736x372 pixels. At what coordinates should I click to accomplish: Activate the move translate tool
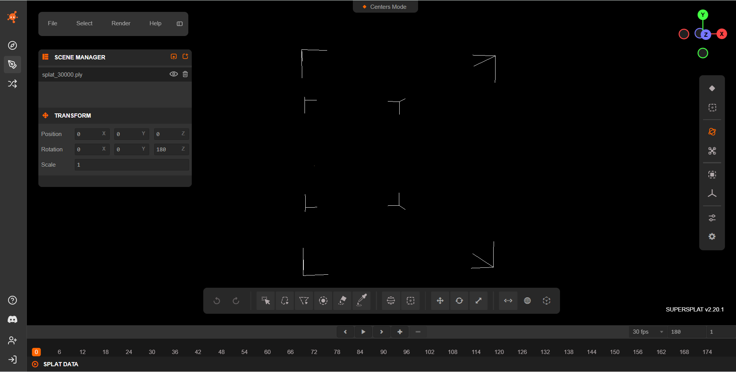point(440,301)
